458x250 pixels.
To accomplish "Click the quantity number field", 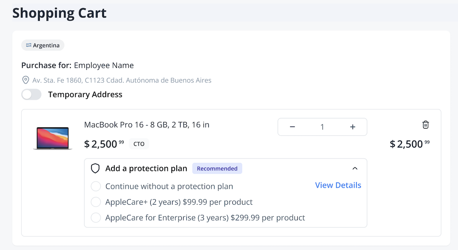I will click(x=322, y=127).
